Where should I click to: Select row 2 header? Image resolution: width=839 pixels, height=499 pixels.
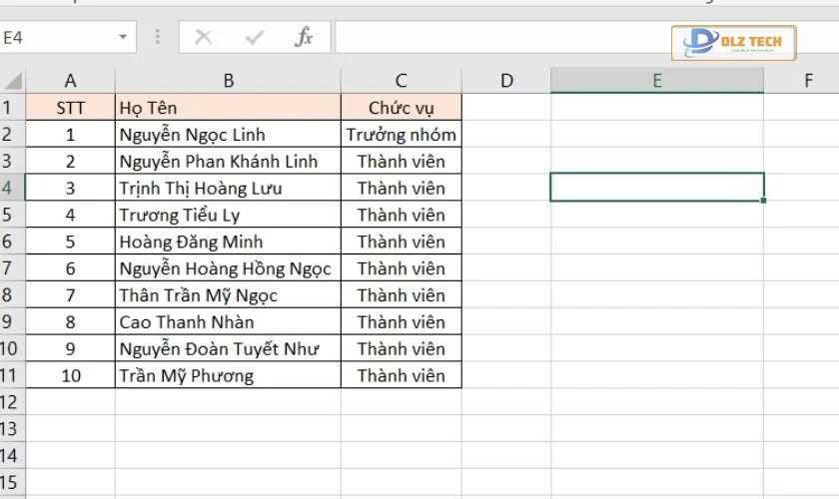pos(12,134)
